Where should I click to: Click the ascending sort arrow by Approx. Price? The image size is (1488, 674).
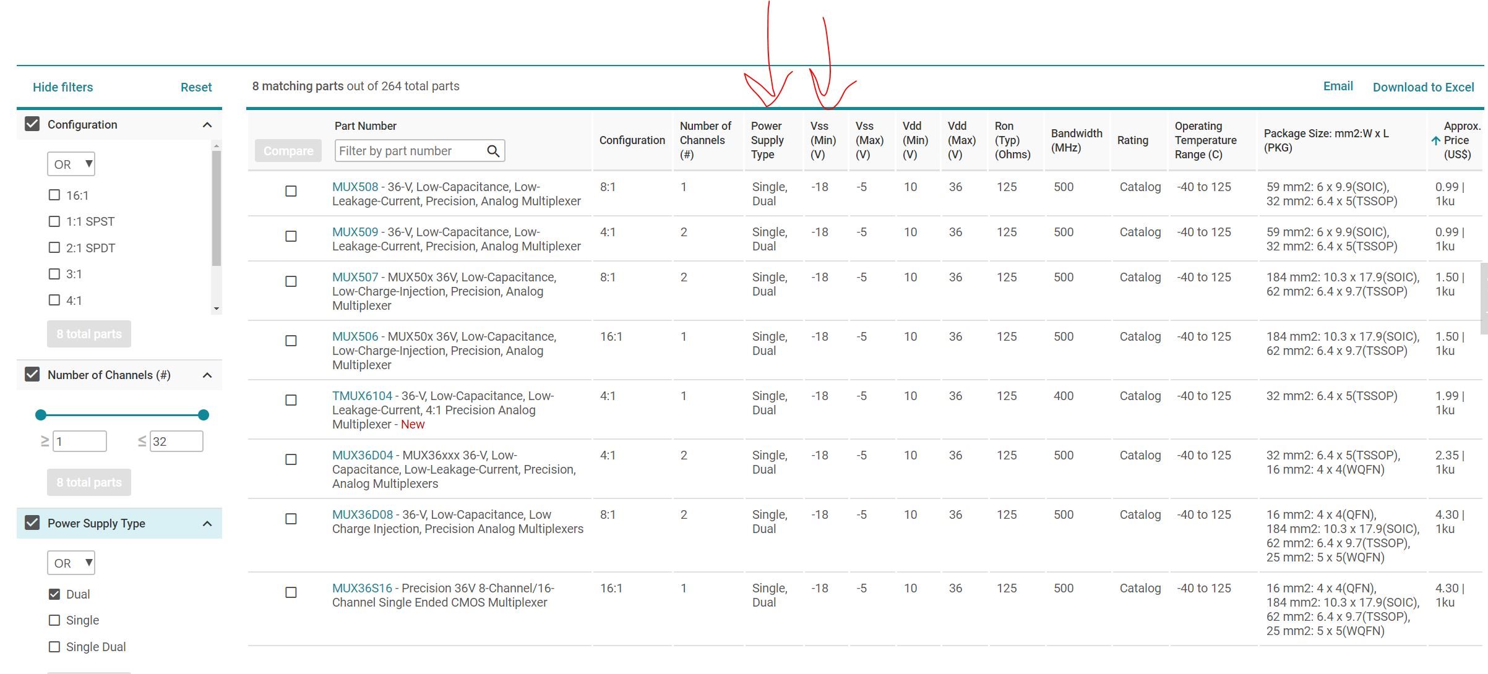pyautogui.click(x=1436, y=140)
